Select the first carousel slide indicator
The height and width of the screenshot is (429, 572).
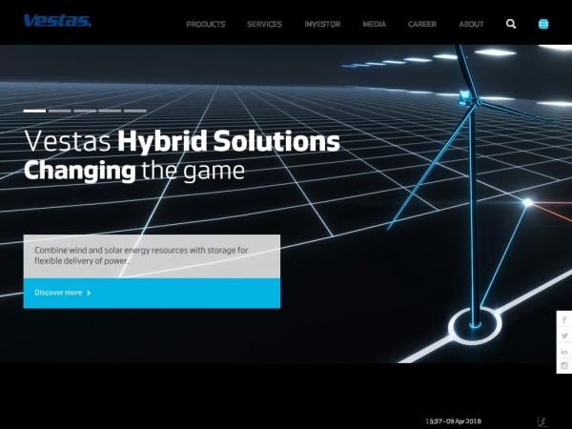pos(34,111)
